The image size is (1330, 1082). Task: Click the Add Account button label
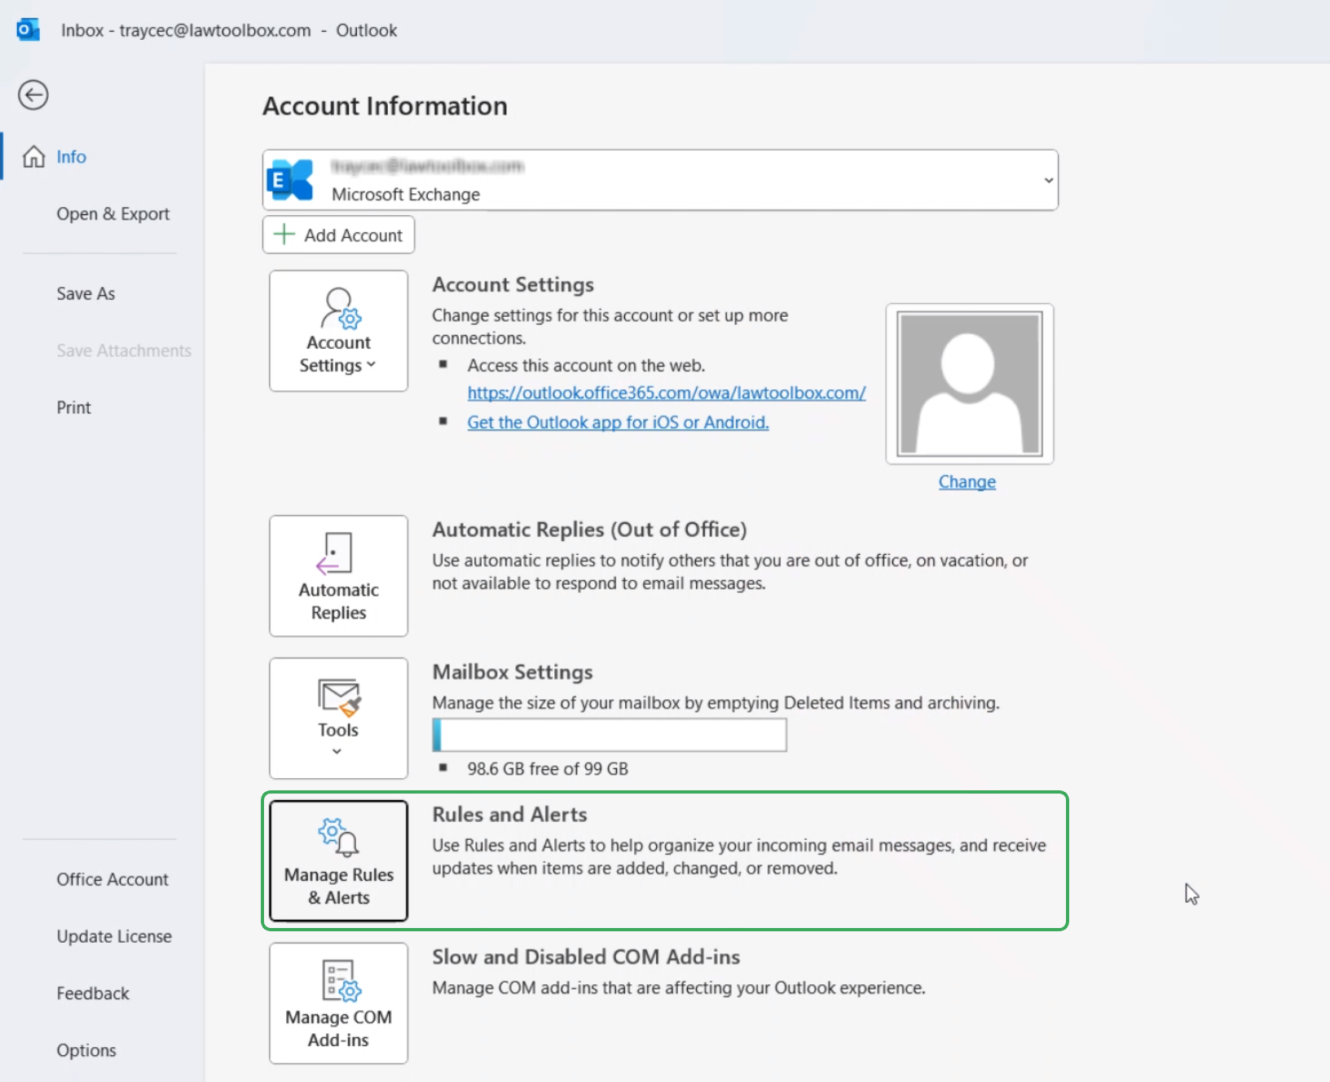tap(354, 235)
